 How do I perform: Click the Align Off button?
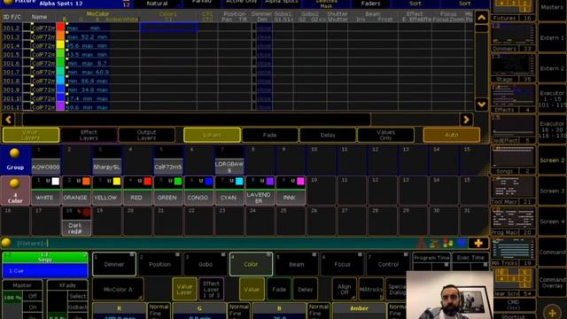pos(344,289)
